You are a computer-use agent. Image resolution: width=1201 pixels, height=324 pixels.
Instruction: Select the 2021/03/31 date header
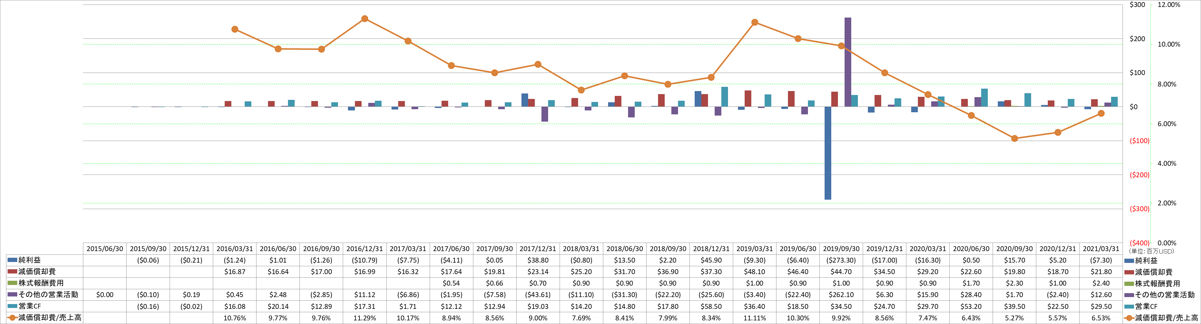tap(1101, 249)
